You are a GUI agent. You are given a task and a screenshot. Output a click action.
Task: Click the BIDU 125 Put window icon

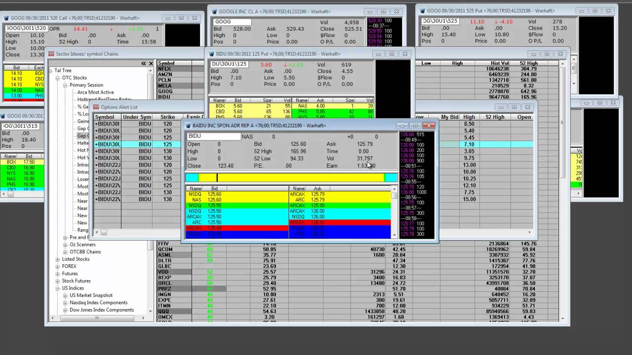212,54
